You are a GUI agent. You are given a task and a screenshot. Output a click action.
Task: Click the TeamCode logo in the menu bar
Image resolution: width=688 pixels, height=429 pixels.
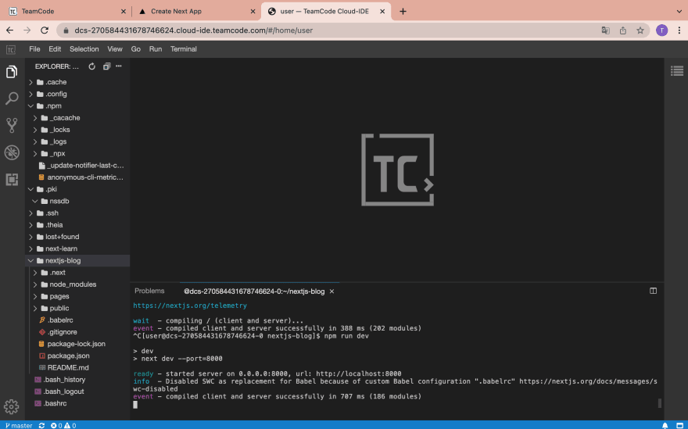[x=11, y=49]
